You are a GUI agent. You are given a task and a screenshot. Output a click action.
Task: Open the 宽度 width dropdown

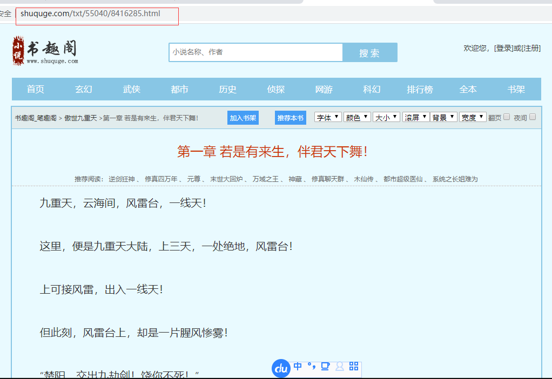pyautogui.click(x=473, y=117)
